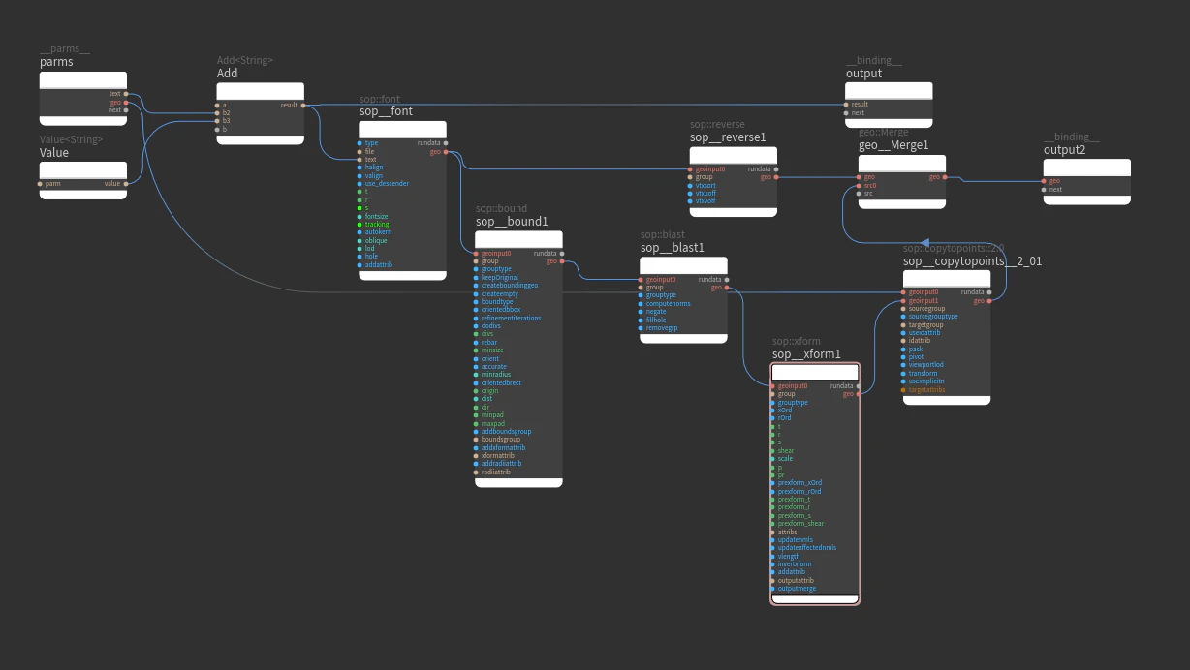This screenshot has width=1190, height=670.
Task: Click the scale port on sop__xform1
Action: pyautogui.click(x=773, y=459)
